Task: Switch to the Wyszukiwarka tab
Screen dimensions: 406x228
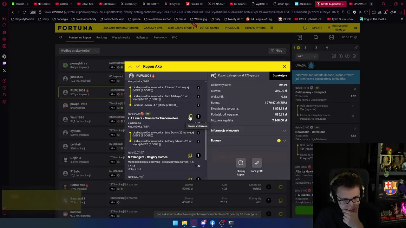Action: (121, 37)
